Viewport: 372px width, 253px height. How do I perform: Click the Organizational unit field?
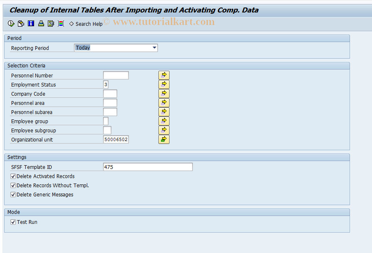(116, 139)
